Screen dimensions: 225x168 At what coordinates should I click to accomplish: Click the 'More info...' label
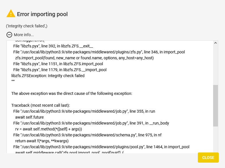(24, 35)
